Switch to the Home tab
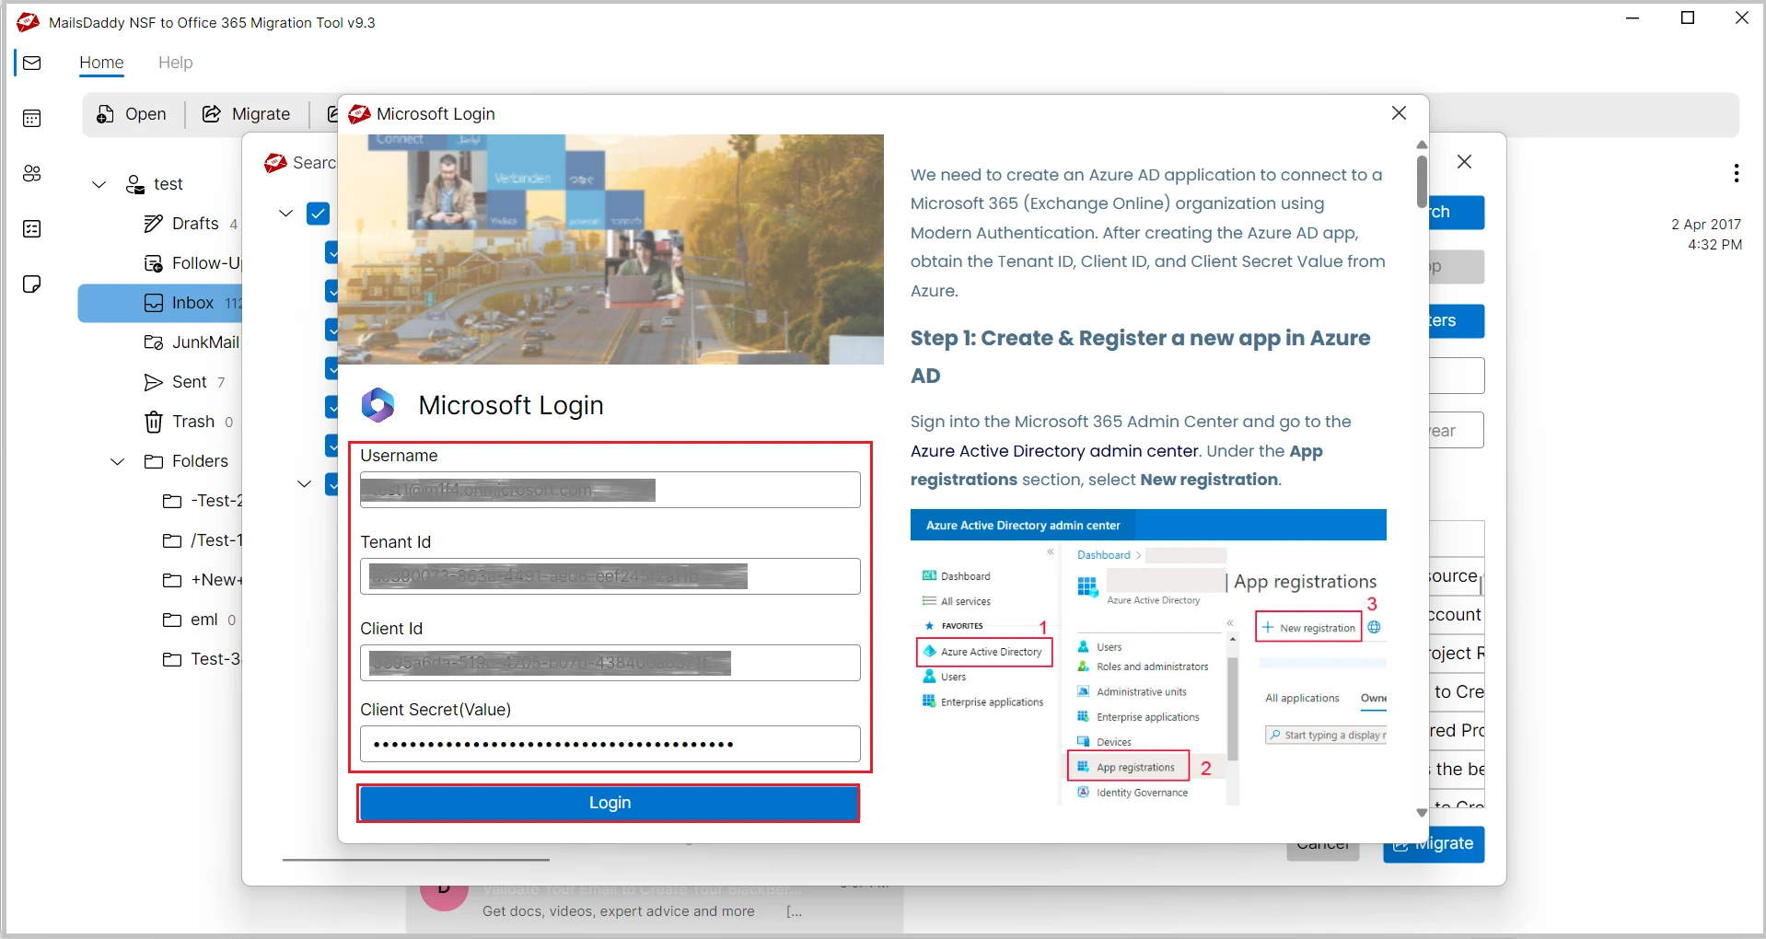Screen dimensions: 1766x939 pos(101,63)
